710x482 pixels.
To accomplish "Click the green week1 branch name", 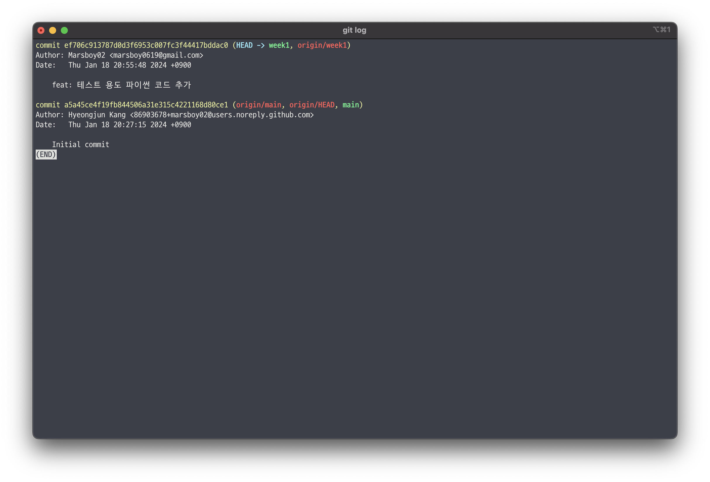I will [279, 46].
